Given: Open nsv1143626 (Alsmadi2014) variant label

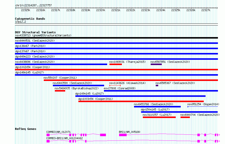Looking at the screenshot, I should (x=127, y=83).
